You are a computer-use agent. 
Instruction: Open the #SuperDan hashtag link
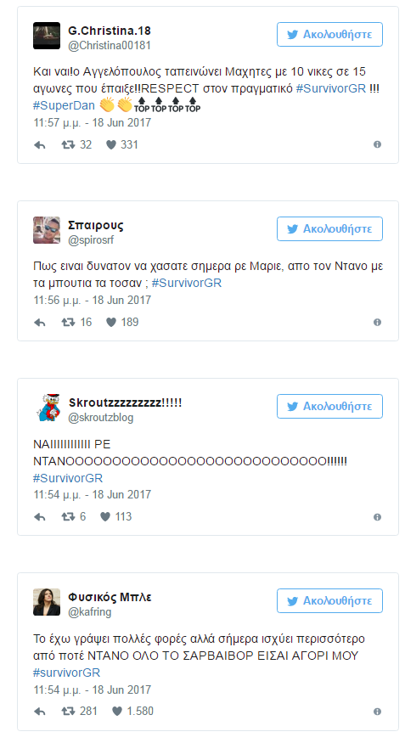click(64, 105)
